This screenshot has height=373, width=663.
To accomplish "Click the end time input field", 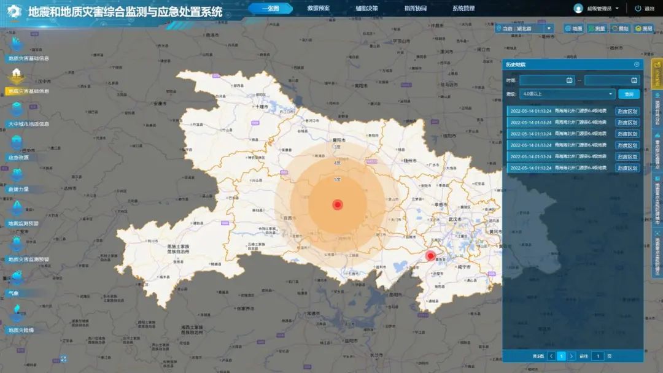I will click(612, 80).
